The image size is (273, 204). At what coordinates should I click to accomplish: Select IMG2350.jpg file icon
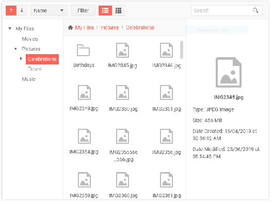coord(123,93)
